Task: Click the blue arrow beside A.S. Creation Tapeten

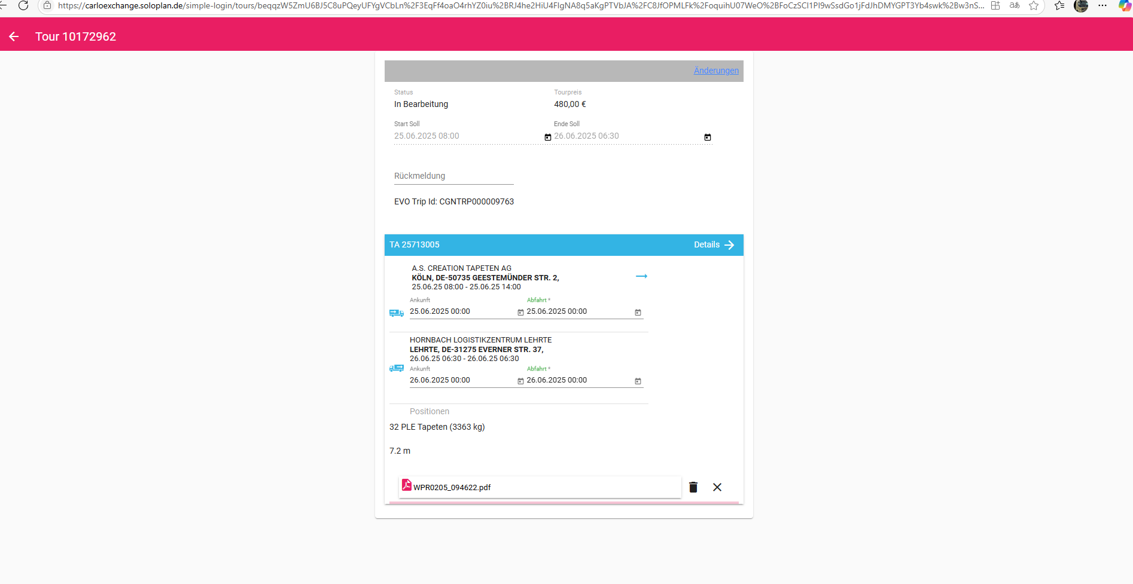Action: [x=641, y=276]
